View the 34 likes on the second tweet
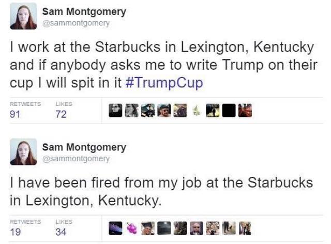This screenshot has height=244, width=331. click(x=61, y=232)
